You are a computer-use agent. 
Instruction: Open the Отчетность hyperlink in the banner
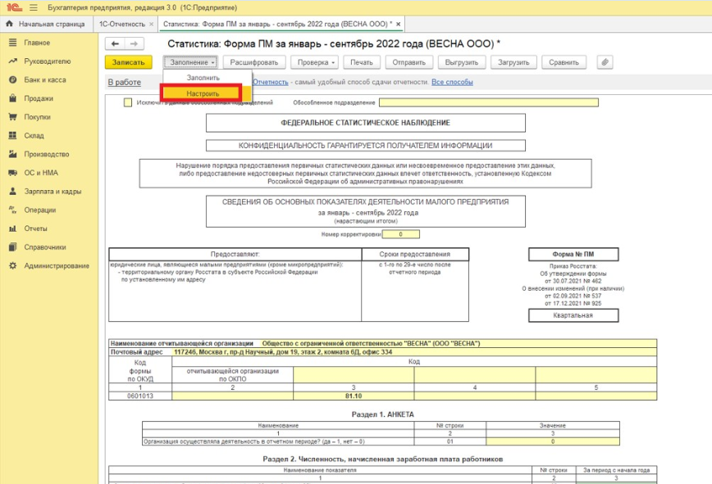point(271,82)
